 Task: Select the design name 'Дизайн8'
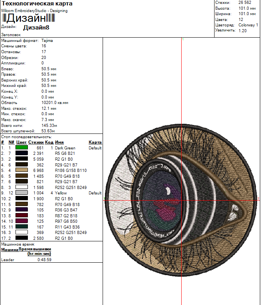(36, 28)
